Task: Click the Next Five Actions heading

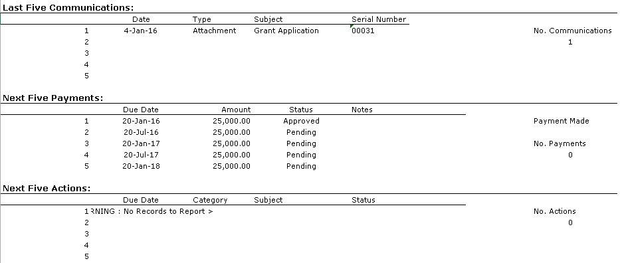Action: (47, 189)
